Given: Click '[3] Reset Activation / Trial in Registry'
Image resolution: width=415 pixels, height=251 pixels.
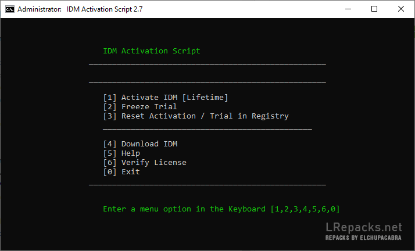Looking at the screenshot, I should [196, 116].
